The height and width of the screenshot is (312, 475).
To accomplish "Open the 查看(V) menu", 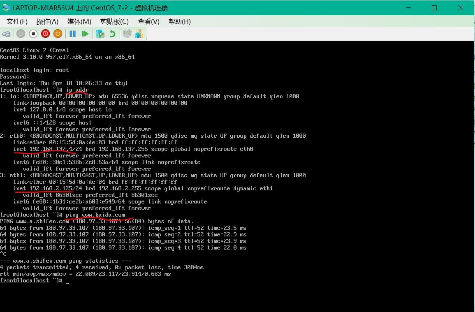I will click(x=148, y=21).
